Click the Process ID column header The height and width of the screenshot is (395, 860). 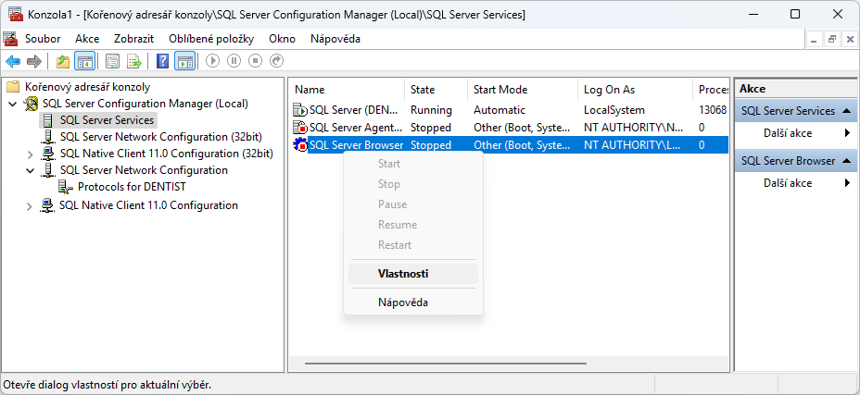coord(711,90)
